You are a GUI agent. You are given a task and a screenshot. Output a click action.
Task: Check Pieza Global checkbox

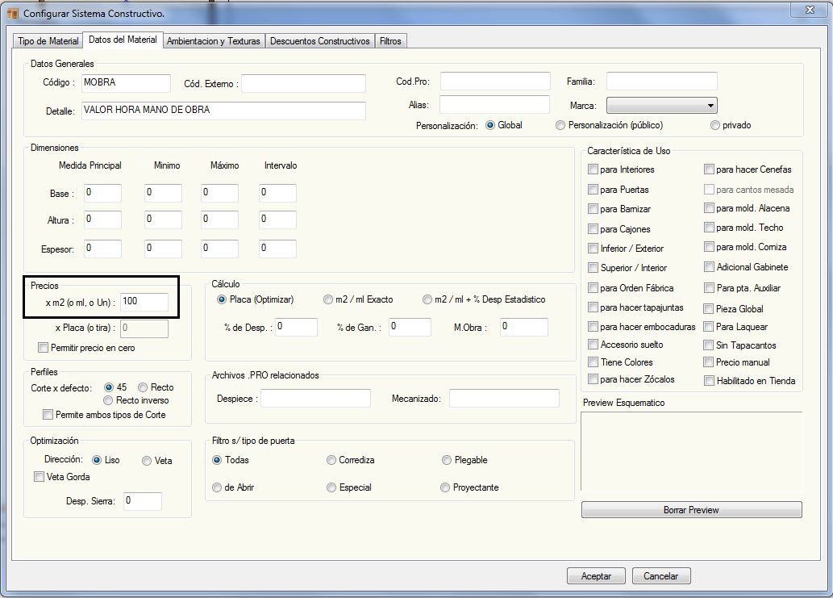click(708, 309)
